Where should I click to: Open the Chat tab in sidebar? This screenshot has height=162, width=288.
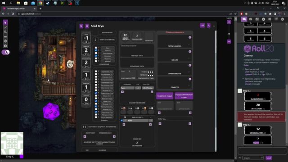click(244, 19)
